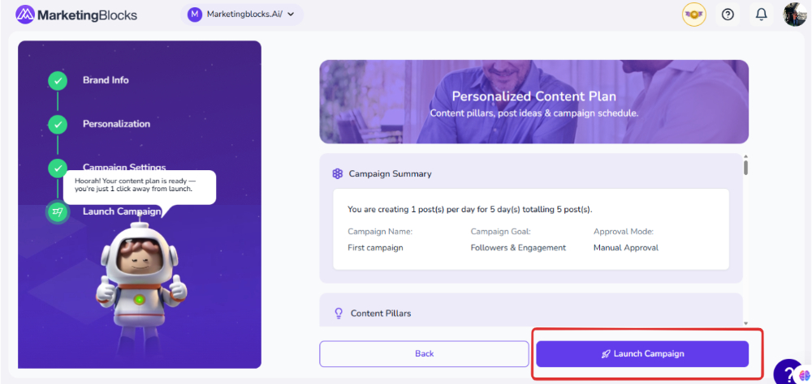Screen dimensions: 812x384
Task: Click the Campaign Settings step checkmark
Action: click(x=58, y=168)
